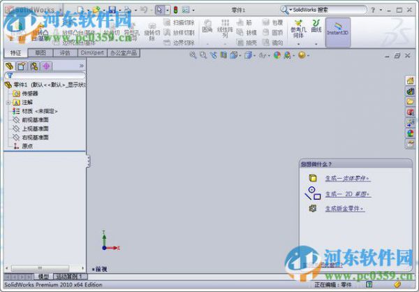Activate the Select cursor tool

(159, 10)
